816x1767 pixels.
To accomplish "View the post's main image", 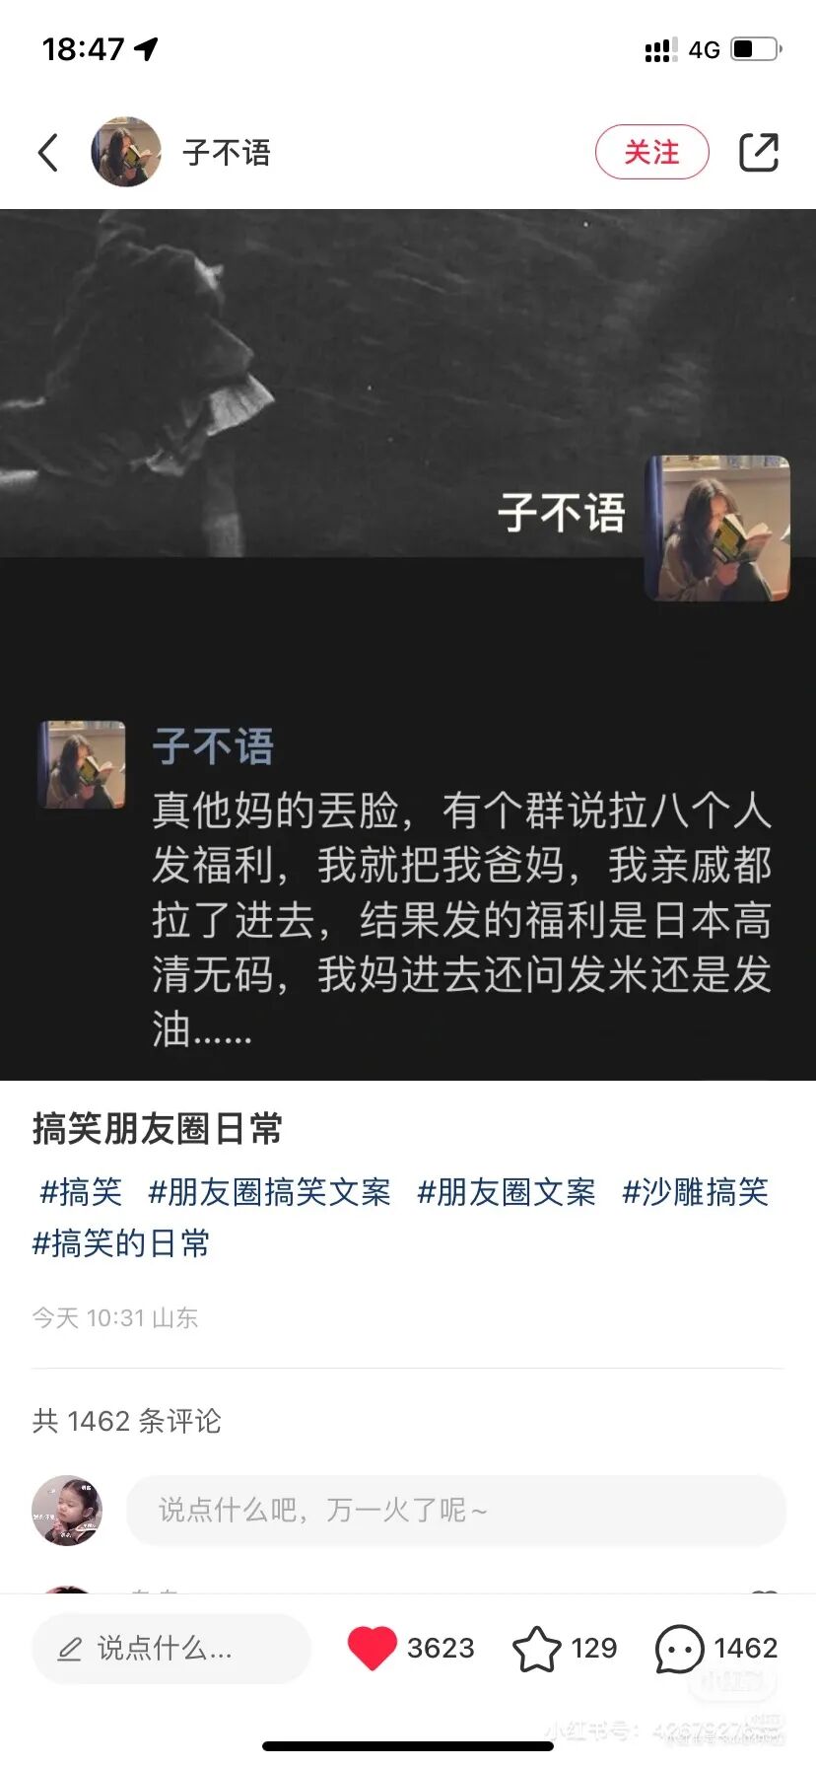I will [408, 645].
